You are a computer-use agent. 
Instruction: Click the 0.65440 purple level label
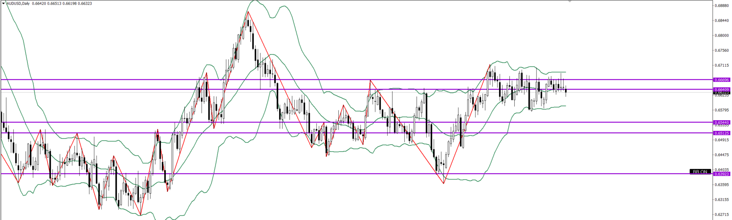722,123
